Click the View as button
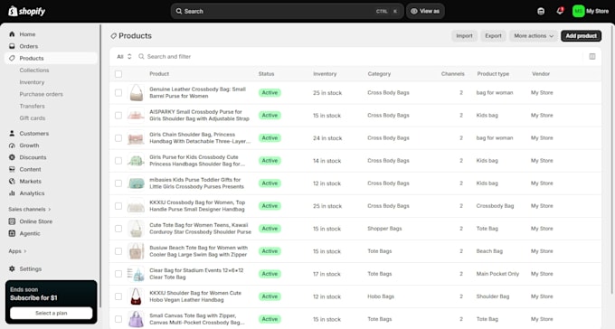Viewport: 615px width, 329px height. [x=425, y=12]
